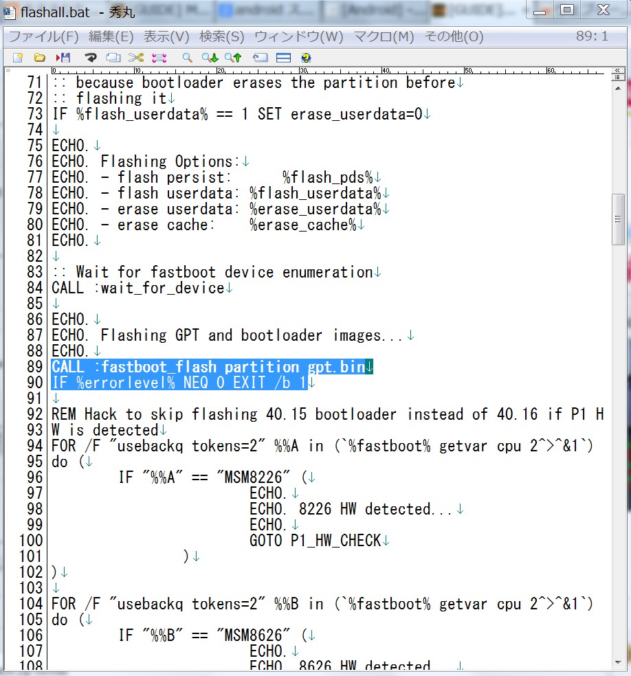Open the マクロ(M) menu
The width and height of the screenshot is (631, 676).
pos(384,36)
